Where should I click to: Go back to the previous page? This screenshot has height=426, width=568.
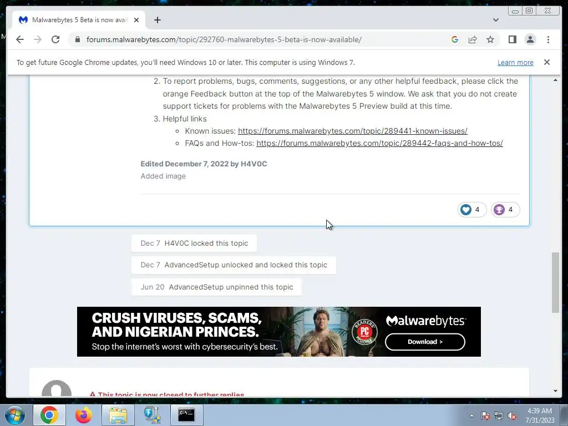[x=20, y=39]
